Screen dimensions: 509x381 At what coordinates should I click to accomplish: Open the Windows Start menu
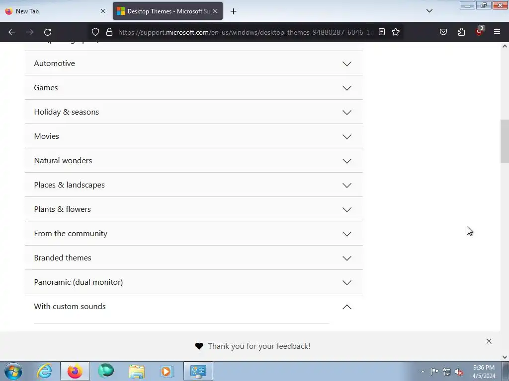pyautogui.click(x=13, y=371)
